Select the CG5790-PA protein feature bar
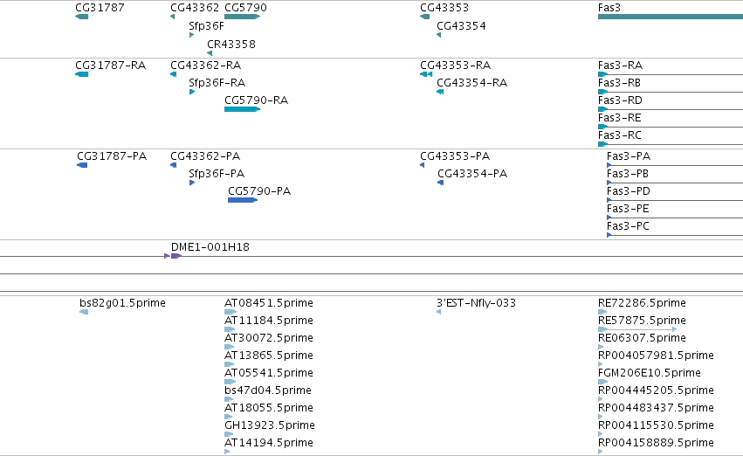The height and width of the screenshot is (456, 743). pos(243,200)
